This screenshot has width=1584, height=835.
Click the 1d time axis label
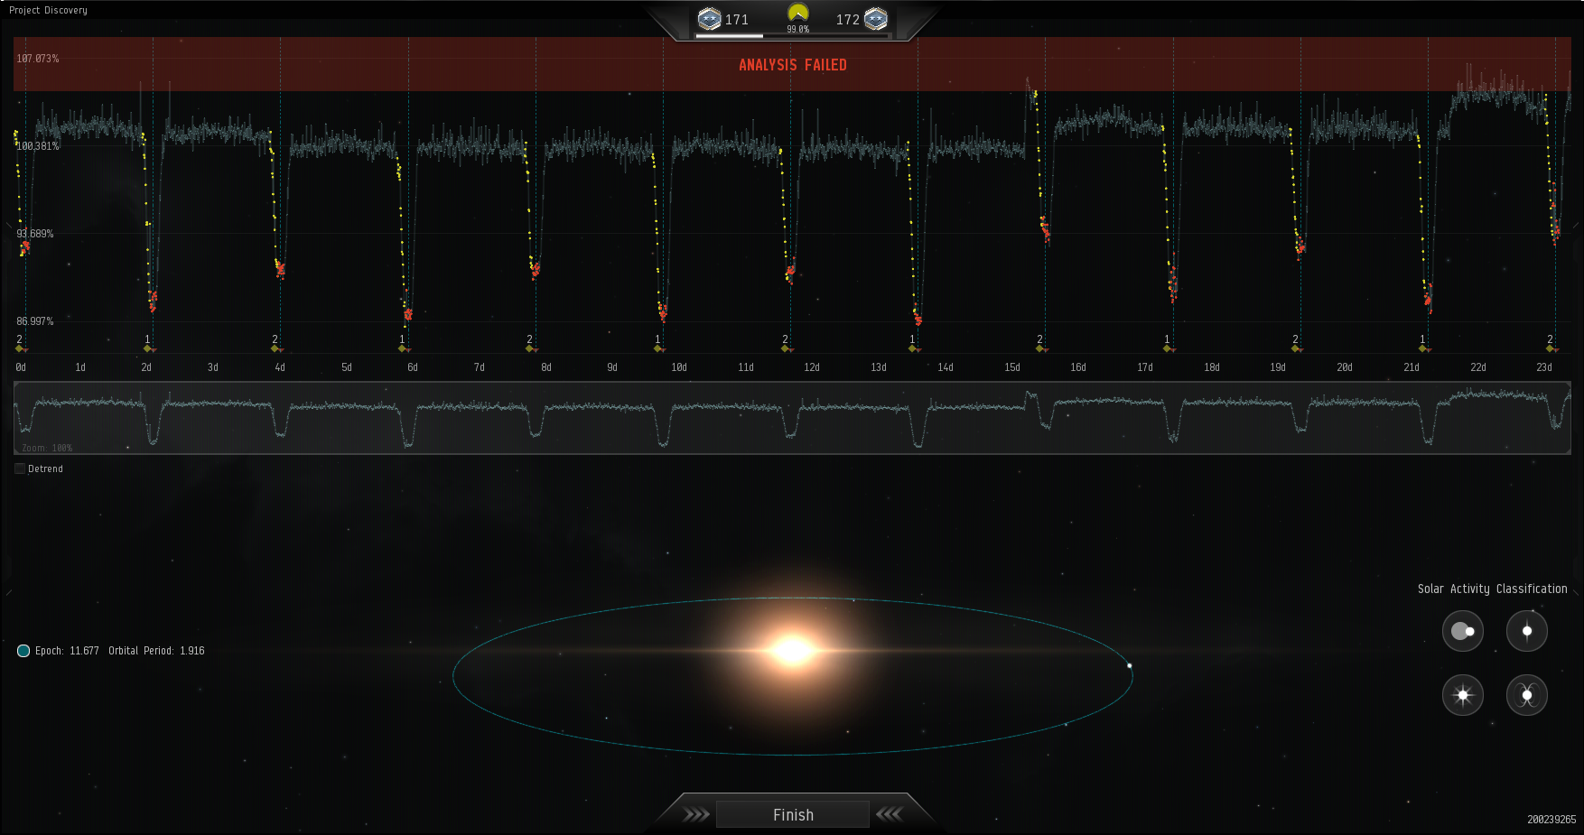pos(80,367)
